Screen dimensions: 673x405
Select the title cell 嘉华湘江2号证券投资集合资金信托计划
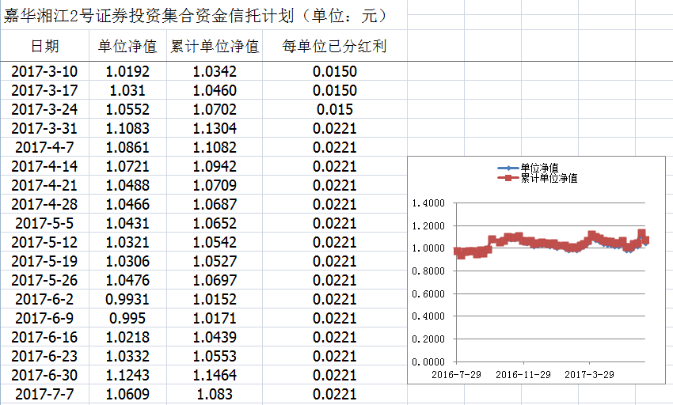(x=194, y=14)
